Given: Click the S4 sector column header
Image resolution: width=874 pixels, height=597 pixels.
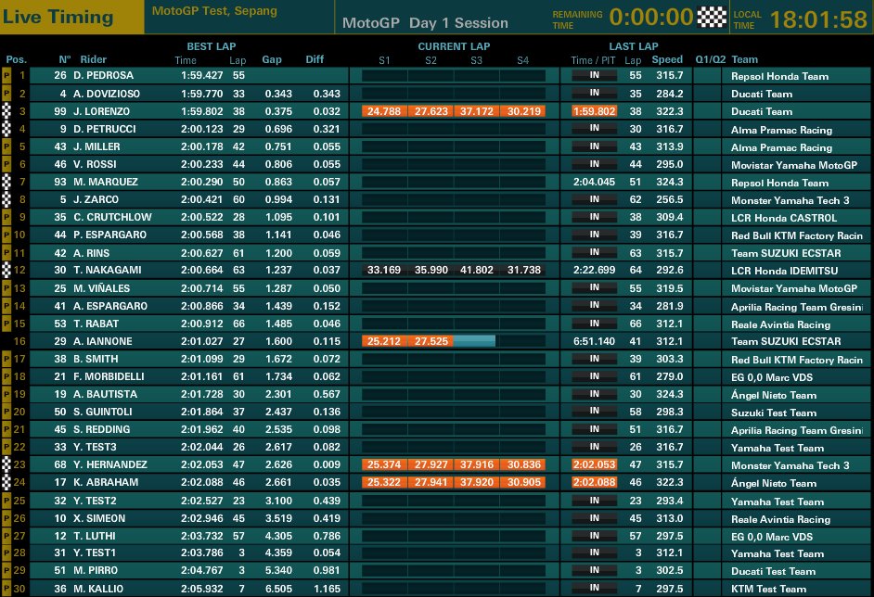Looking at the screenshot, I should (x=522, y=60).
